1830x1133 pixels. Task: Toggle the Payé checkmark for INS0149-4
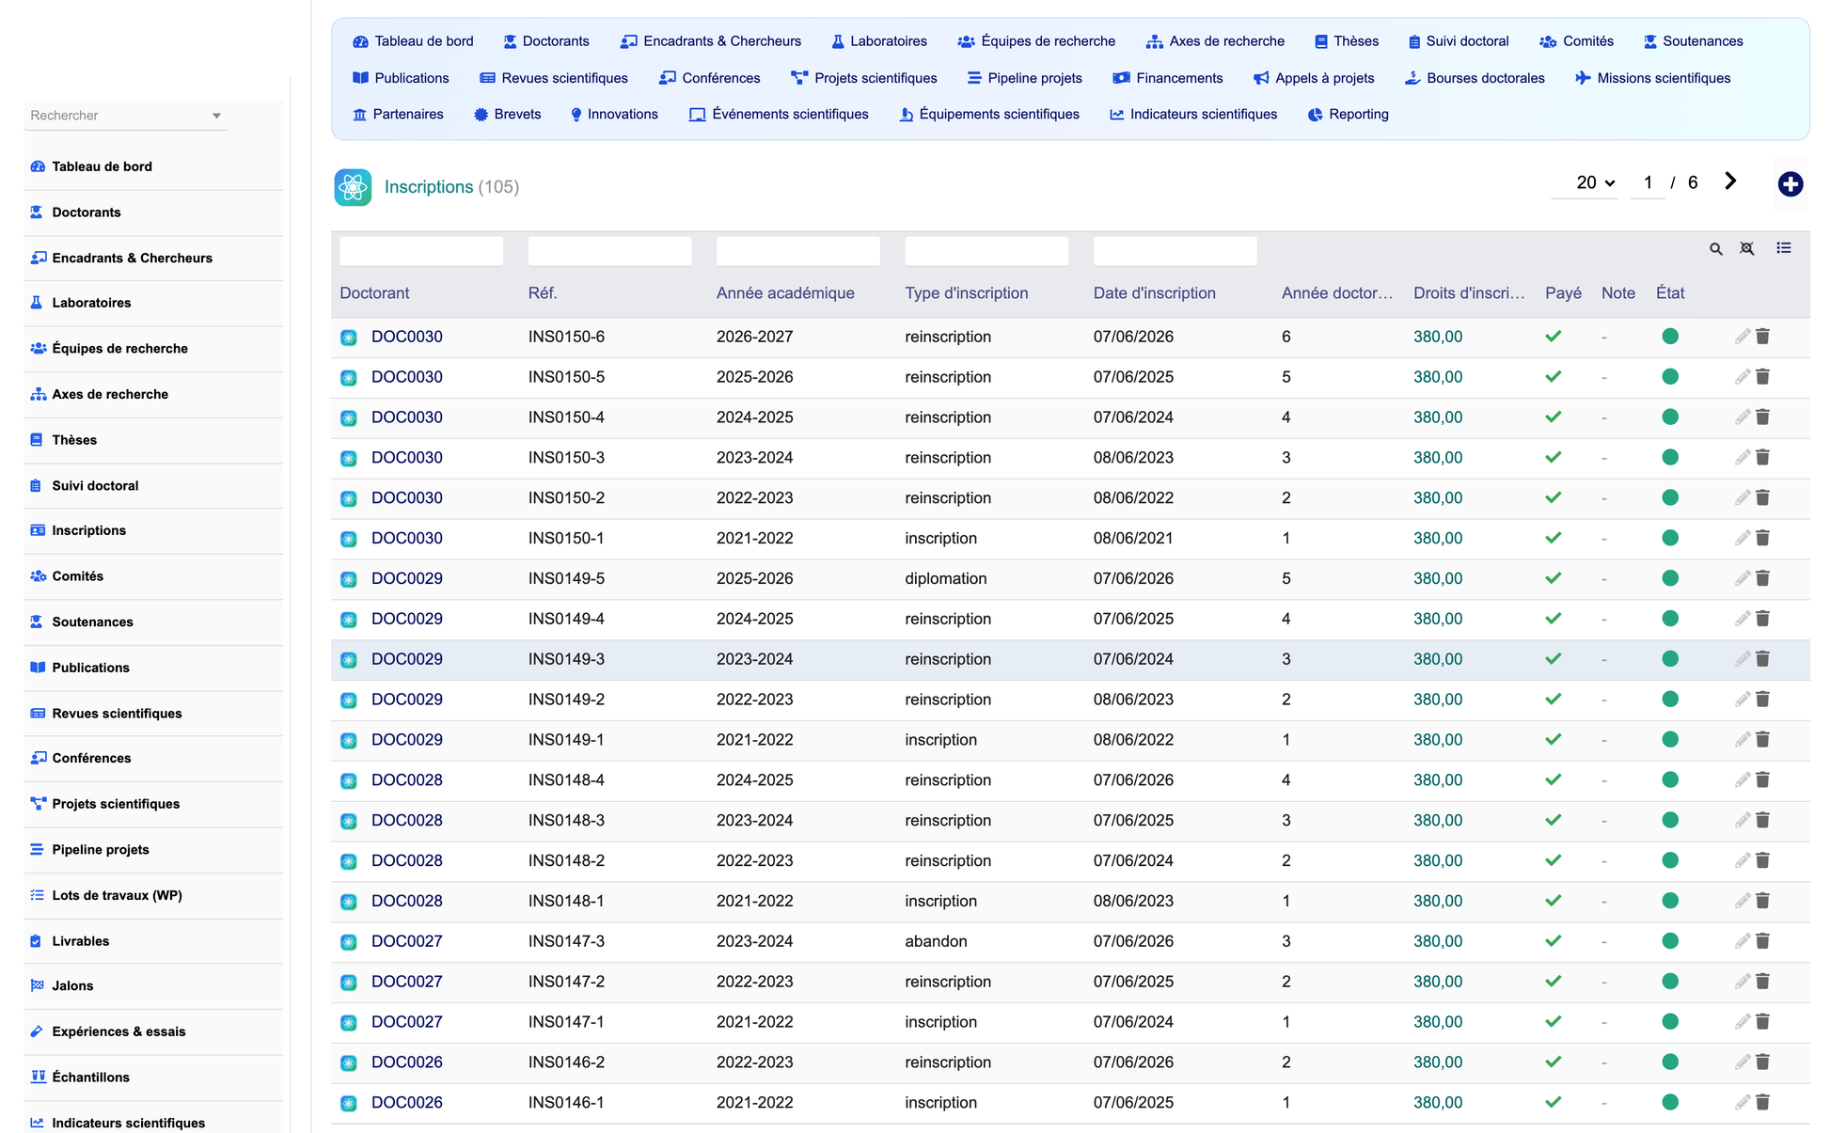(x=1554, y=619)
